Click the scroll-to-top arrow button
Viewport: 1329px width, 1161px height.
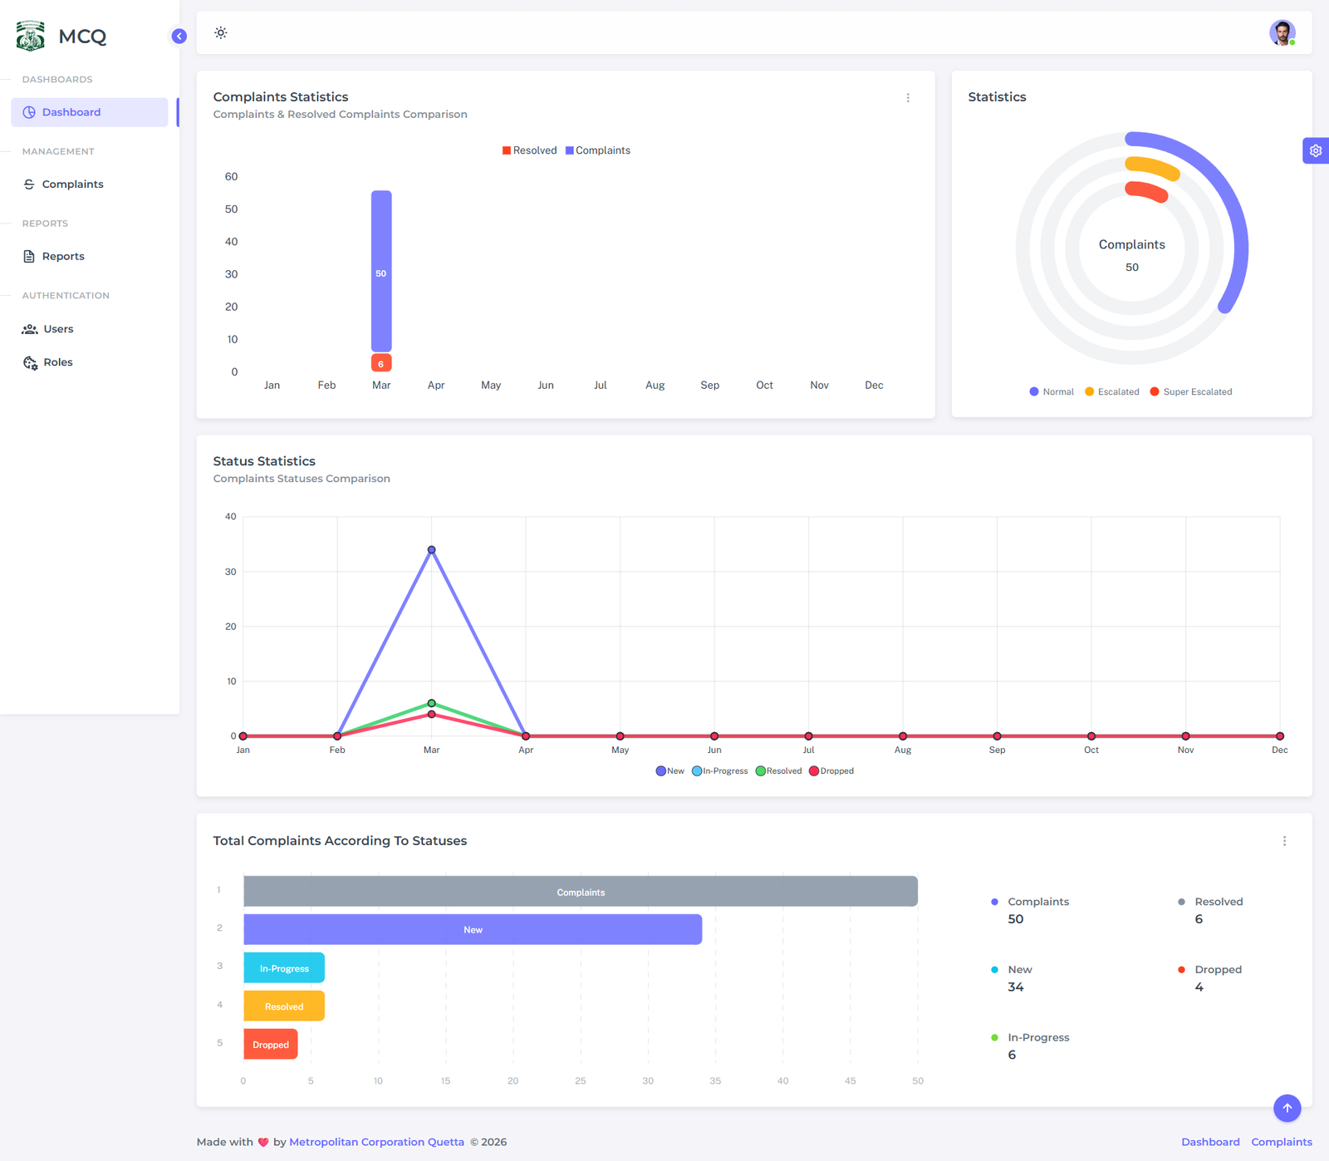coord(1287,1108)
